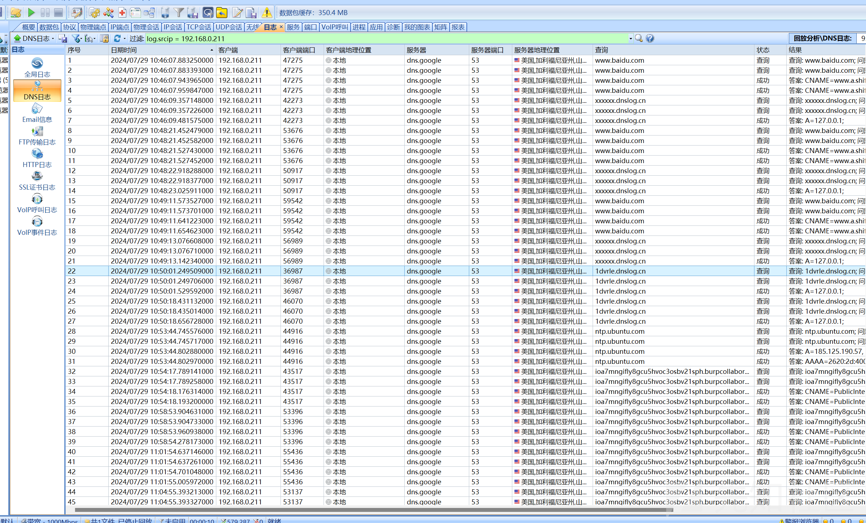Click the open project folder toolbar icon
Image resolution: width=866 pixels, height=523 pixels.
click(x=16, y=13)
